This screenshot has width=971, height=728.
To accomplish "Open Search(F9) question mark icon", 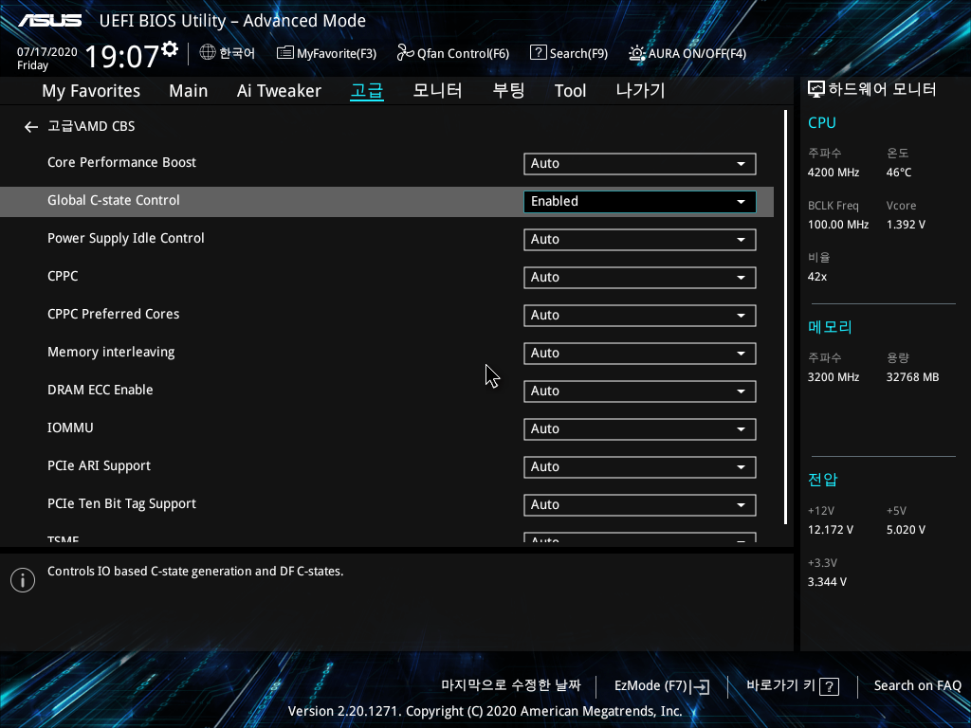I will [539, 53].
